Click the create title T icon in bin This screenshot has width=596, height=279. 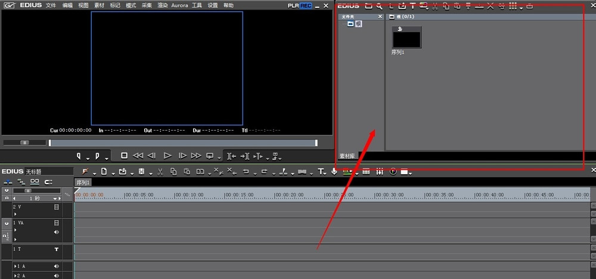click(412, 6)
